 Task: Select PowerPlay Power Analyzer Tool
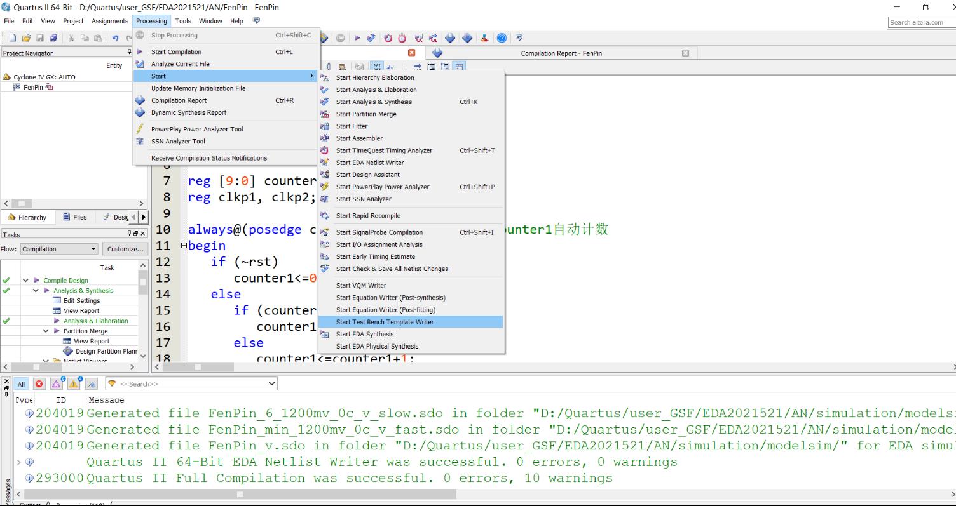coord(226,129)
